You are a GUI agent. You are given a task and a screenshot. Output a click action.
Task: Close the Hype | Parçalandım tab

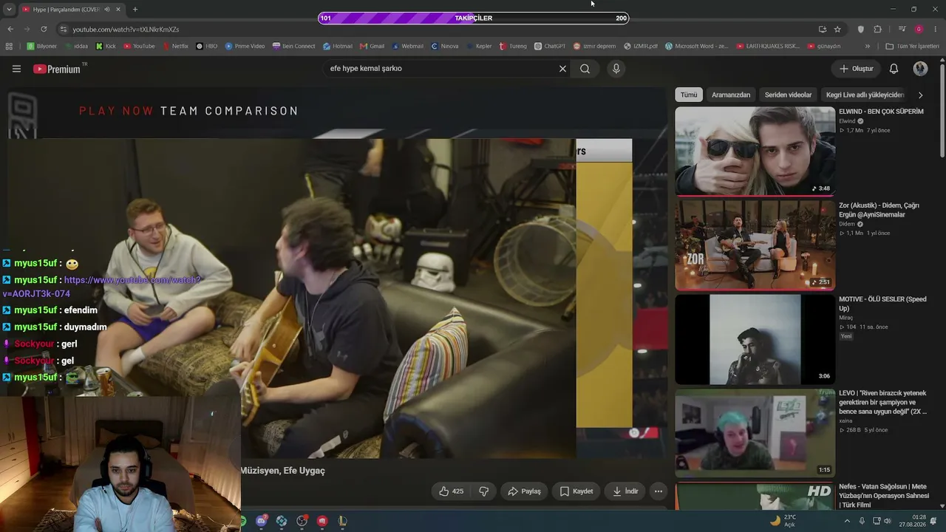click(x=118, y=10)
